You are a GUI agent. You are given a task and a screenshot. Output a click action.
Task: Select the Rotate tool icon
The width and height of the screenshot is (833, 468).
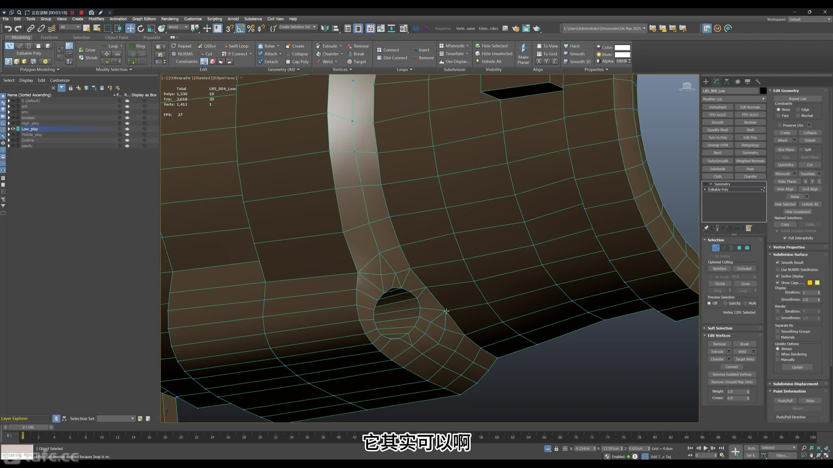[x=141, y=29]
